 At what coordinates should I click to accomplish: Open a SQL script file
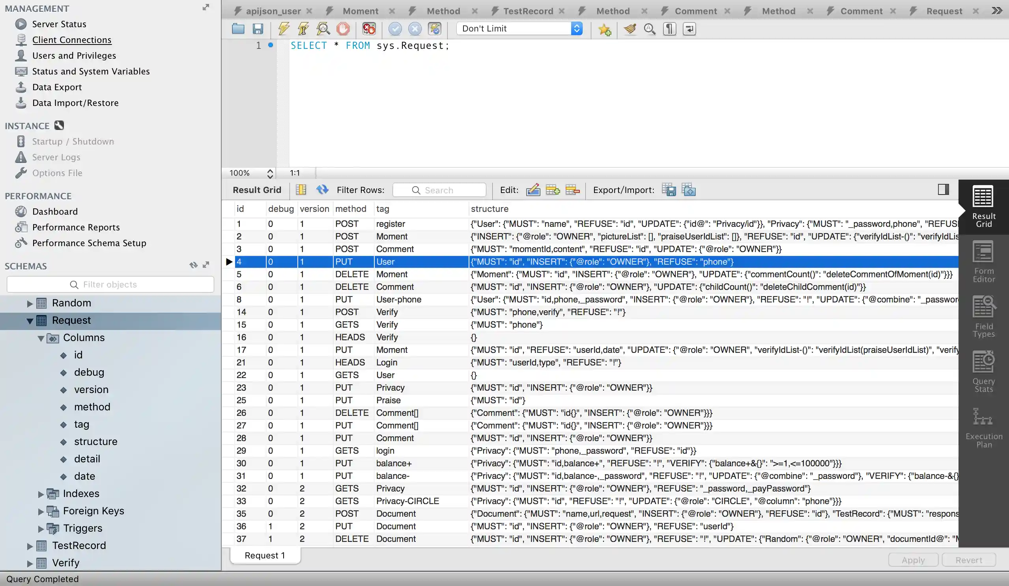click(238, 29)
